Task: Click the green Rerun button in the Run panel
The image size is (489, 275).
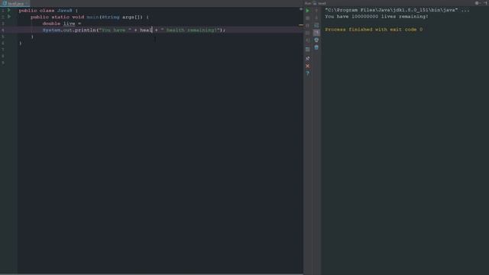Action: 307,11
